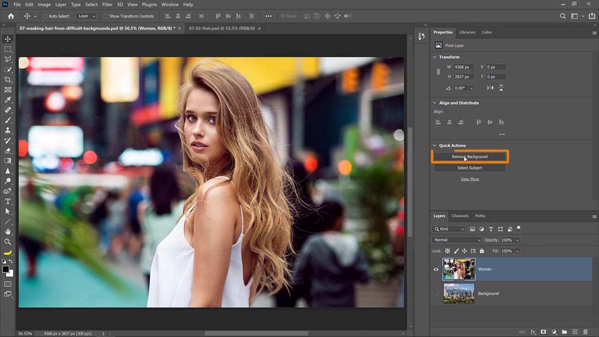Viewport: 599px width, 337px height.
Task: Create a new group folder icon
Action: 564,332
